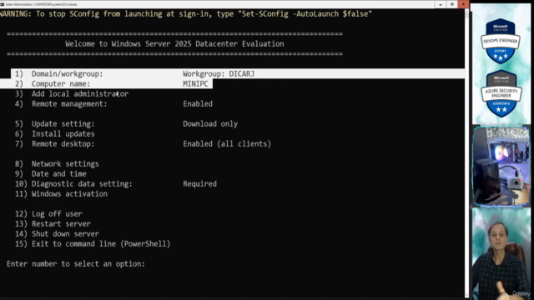The height and width of the screenshot is (300, 534).
Task: Click 'Enabled (all clients)' value
Action: coord(227,144)
